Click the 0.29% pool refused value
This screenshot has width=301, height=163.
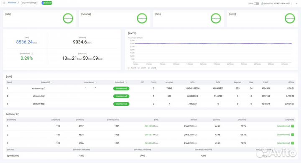click(x=27, y=58)
